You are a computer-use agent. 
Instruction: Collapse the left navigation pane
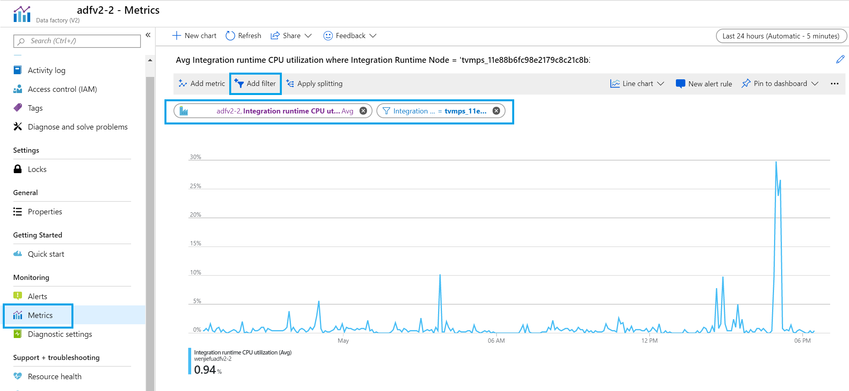point(148,35)
